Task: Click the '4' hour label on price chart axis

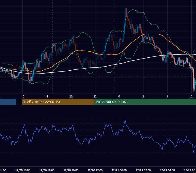Action: pos(167,97)
